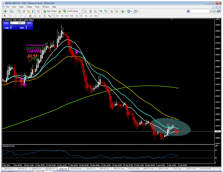Click the lot volume input field

[x=17, y=23]
